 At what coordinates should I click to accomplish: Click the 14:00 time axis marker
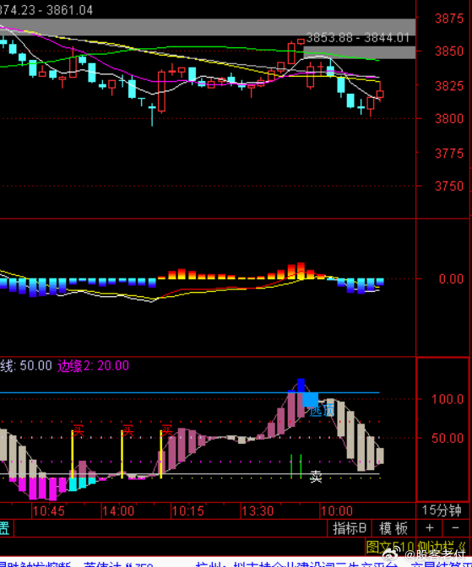tap(118, 511)
